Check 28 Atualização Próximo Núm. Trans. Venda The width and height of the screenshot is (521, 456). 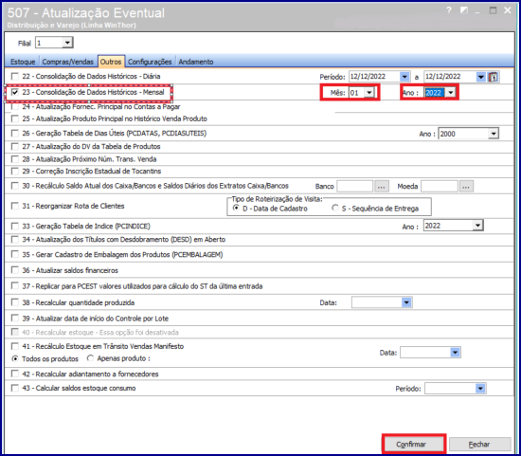pyautogui.click(x=14, y=159)
